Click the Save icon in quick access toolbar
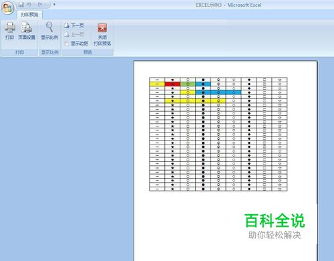The image size is (334, 261). 21,5
